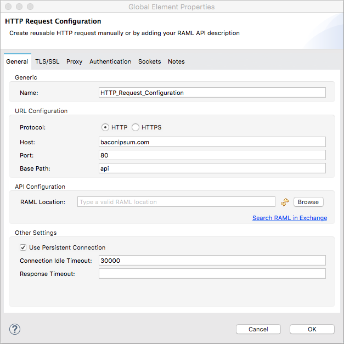Click the Base Path field showing api
Image resolution: width=344 pixels, height=344 pixels.
212,168
